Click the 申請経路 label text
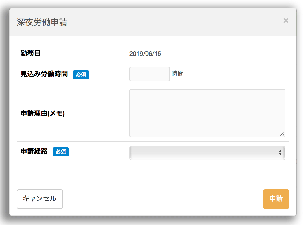This screenshot has height=225, width=306. pyautogui.click(x=34, y=151)
